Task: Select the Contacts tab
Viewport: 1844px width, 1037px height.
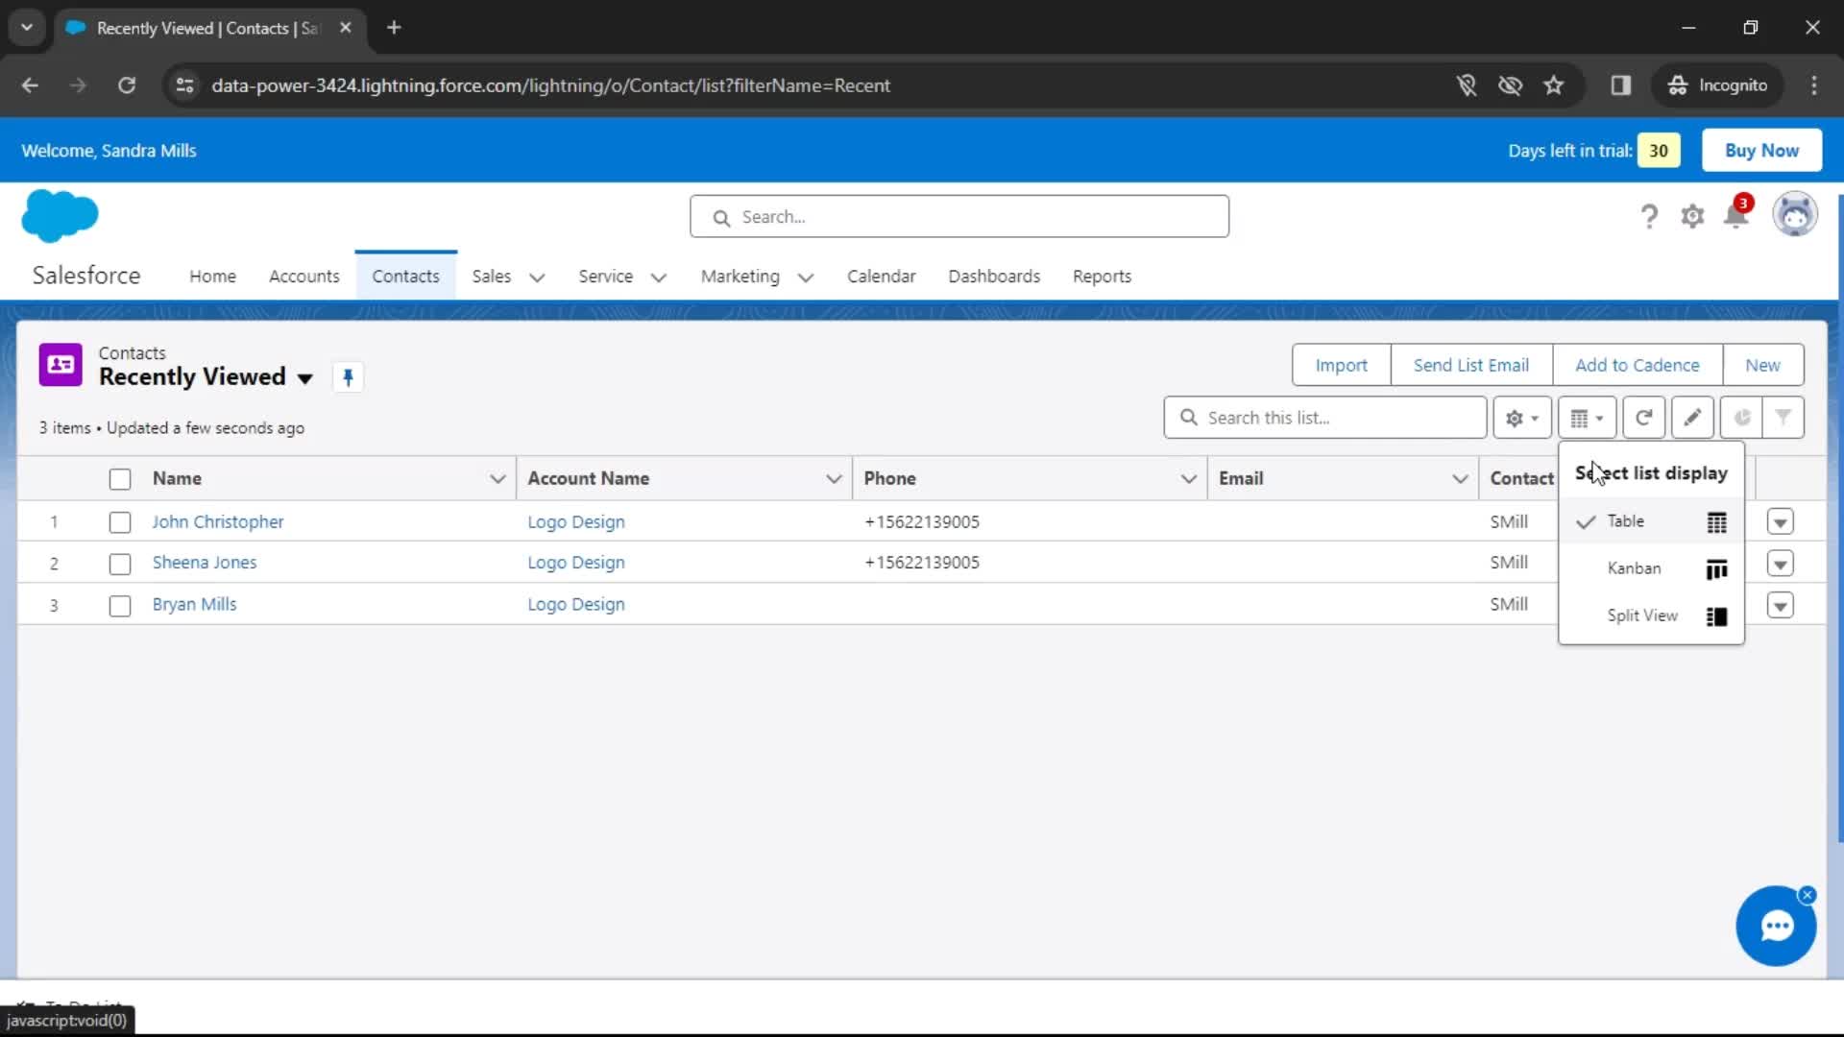Action: click(x=405, y=277)
